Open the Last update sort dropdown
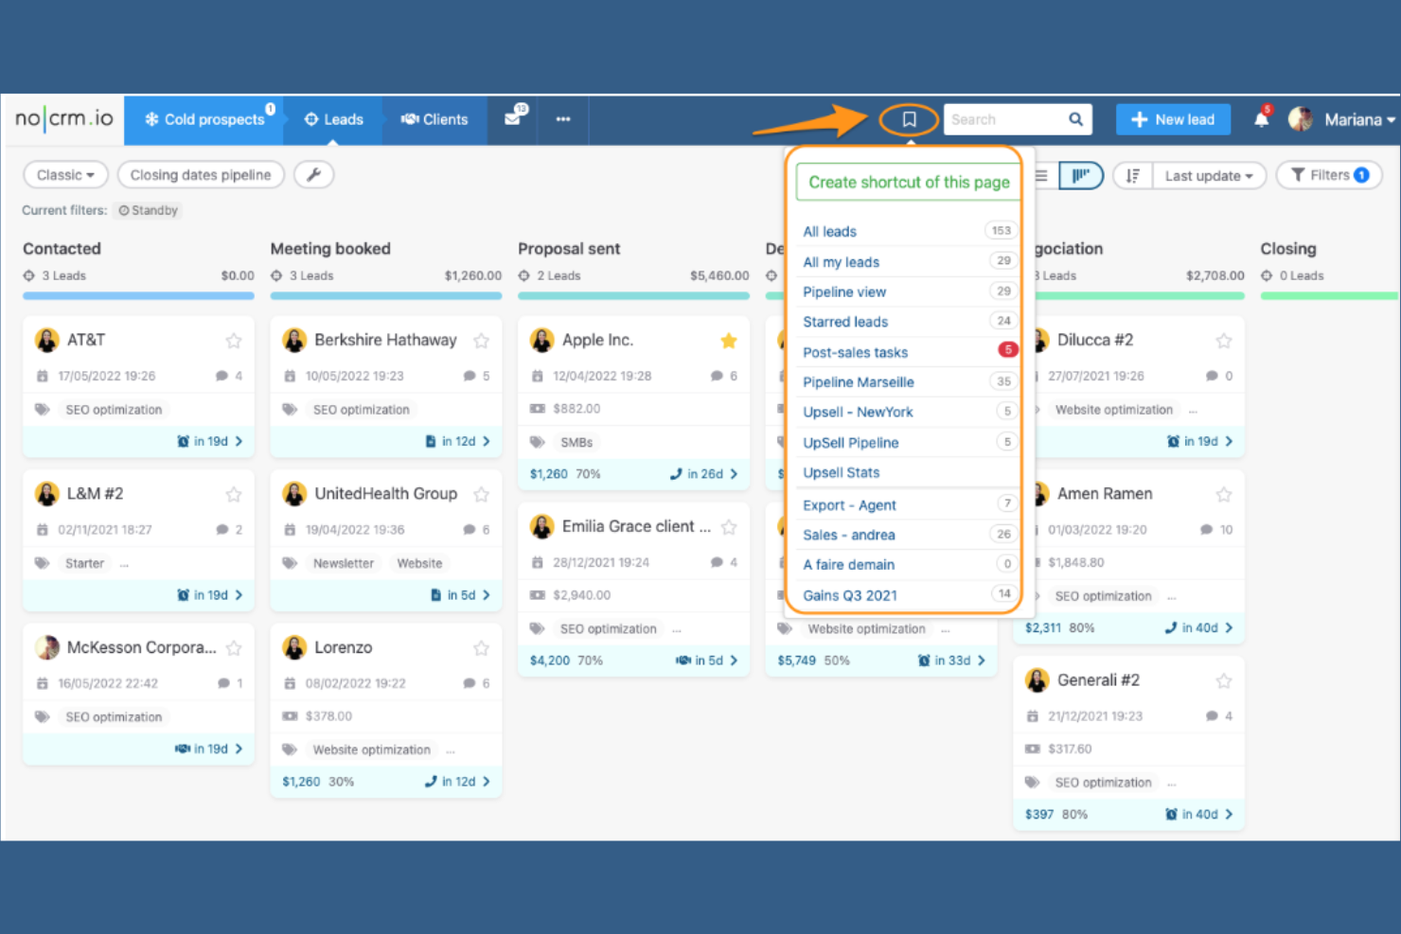The image size is (1401, 934). coord(1209,175)
